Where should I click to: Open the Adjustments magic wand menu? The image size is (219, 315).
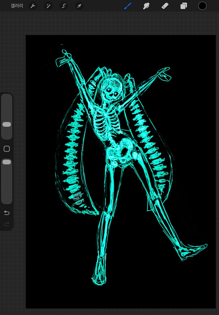pyautogui.click(x=48, y=6)
